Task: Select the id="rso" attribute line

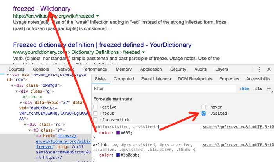Action: coord(17,80)
